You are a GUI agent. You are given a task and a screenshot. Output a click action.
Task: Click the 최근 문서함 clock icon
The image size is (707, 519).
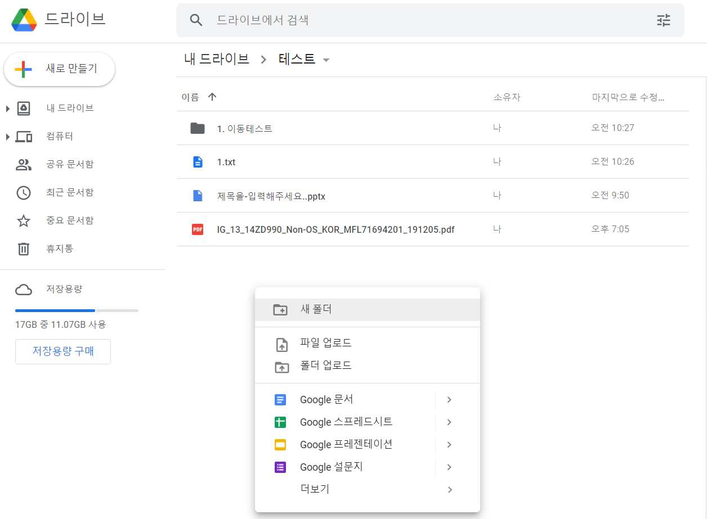pyautogui.click(x=24, y=193)
